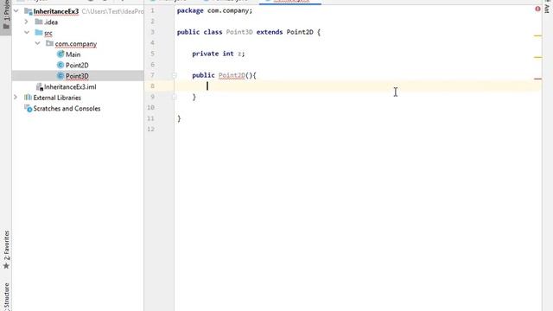Open the Structure tool window
The height and width of the screenshot is (311, 553).
[6, 296]
